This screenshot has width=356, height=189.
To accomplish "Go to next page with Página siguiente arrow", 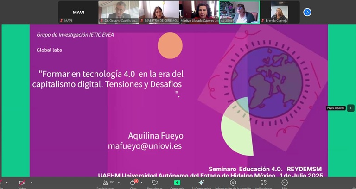I will 350,108.
